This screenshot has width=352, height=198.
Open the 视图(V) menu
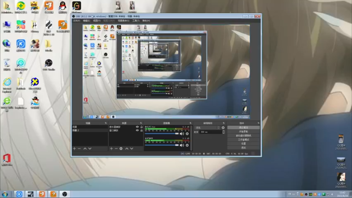coord(97,21)
